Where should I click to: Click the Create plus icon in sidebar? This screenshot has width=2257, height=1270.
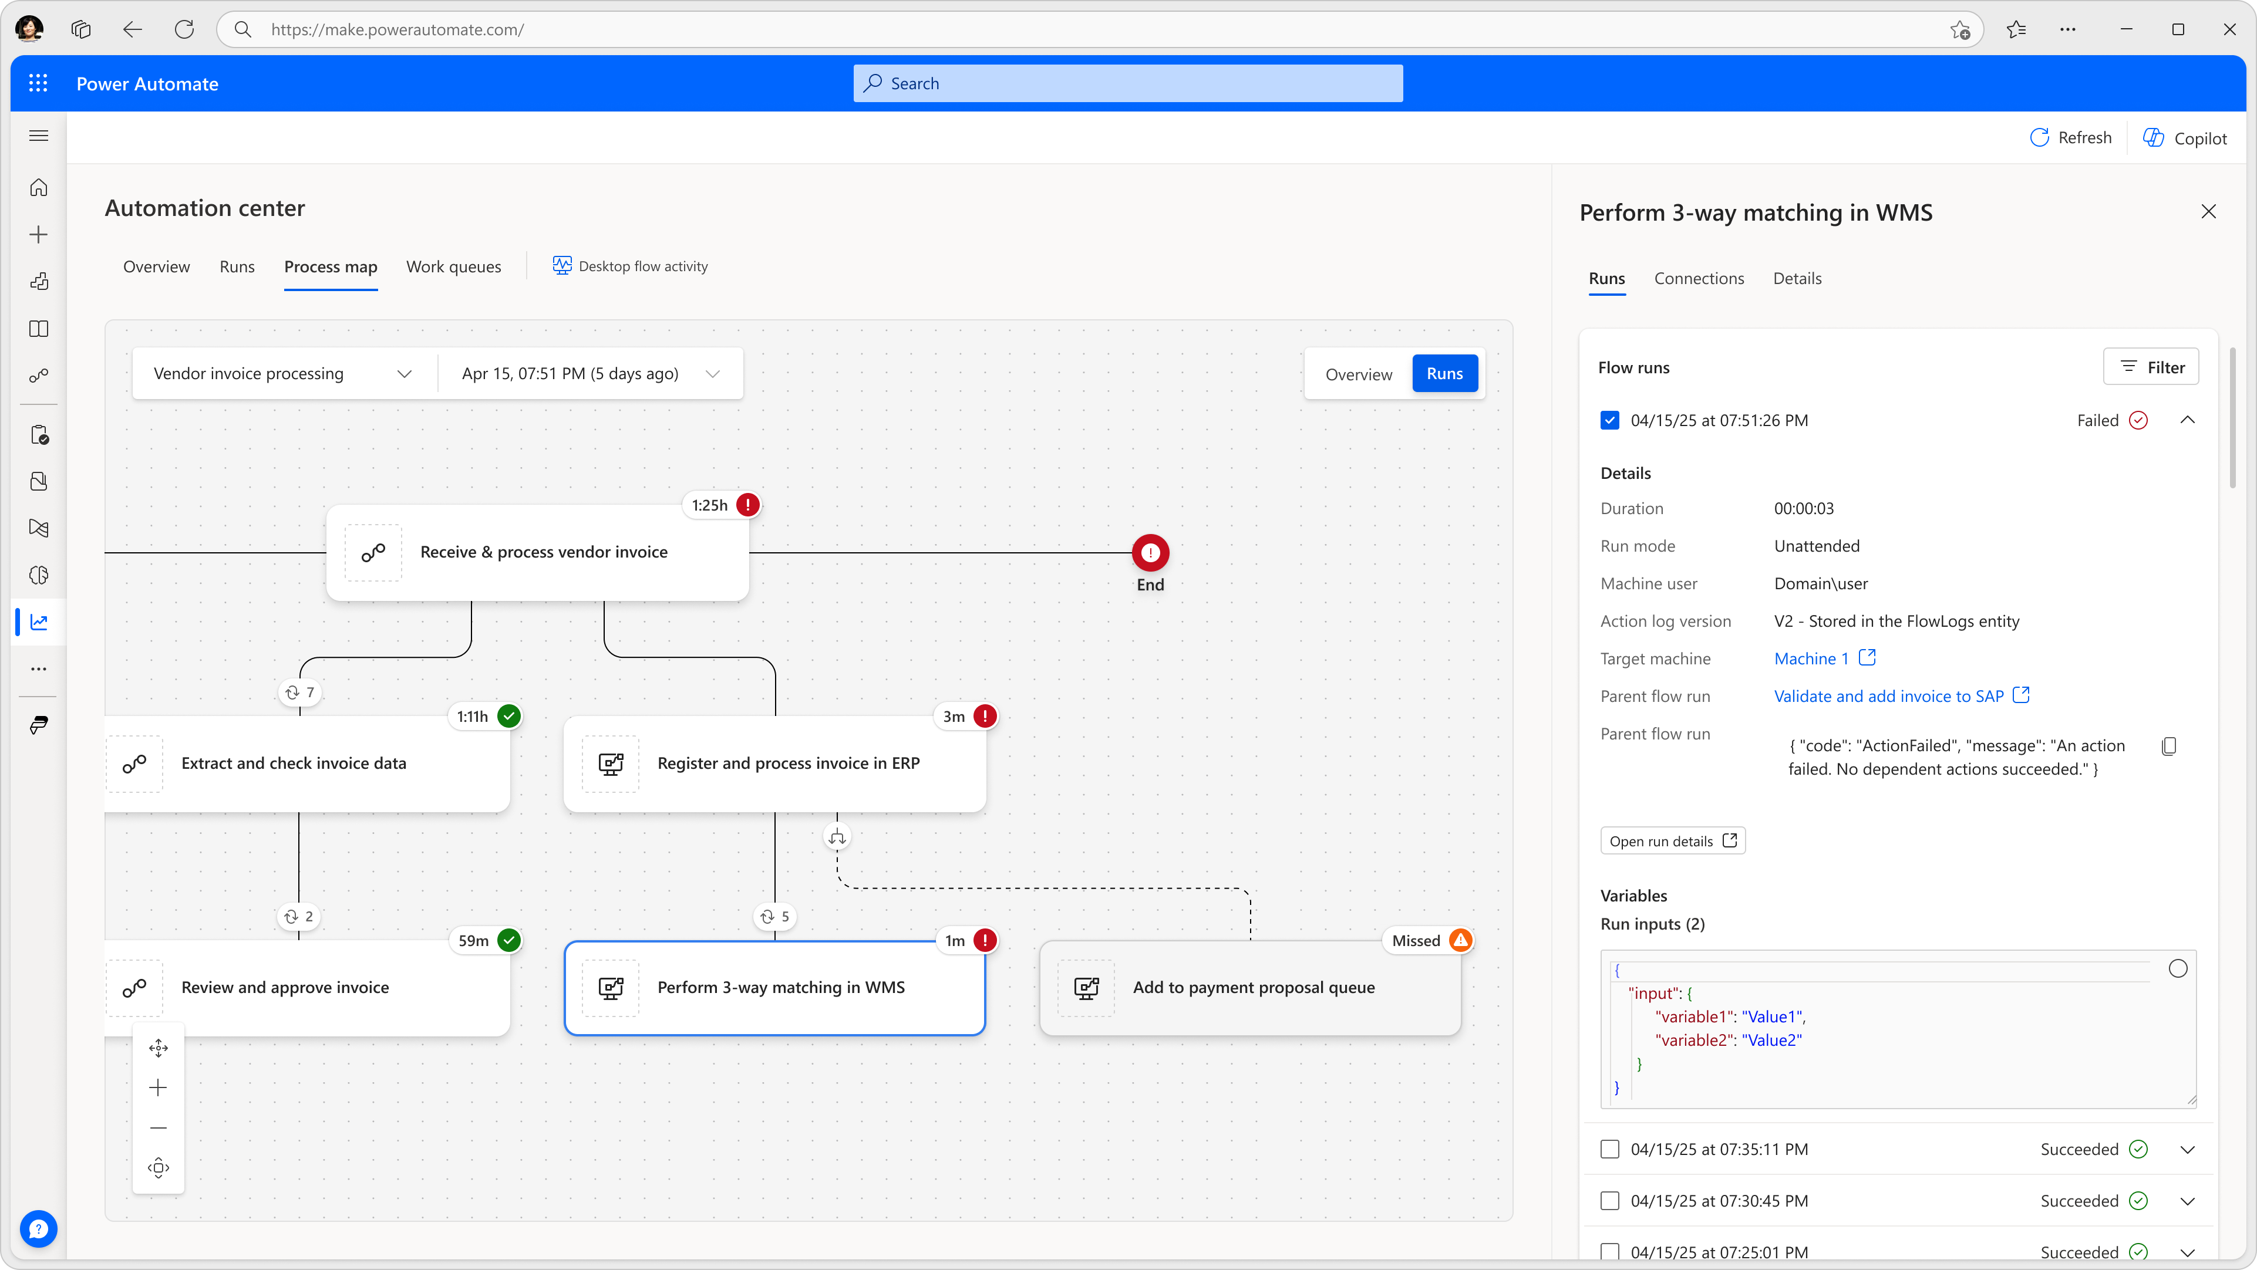point(39,235)
